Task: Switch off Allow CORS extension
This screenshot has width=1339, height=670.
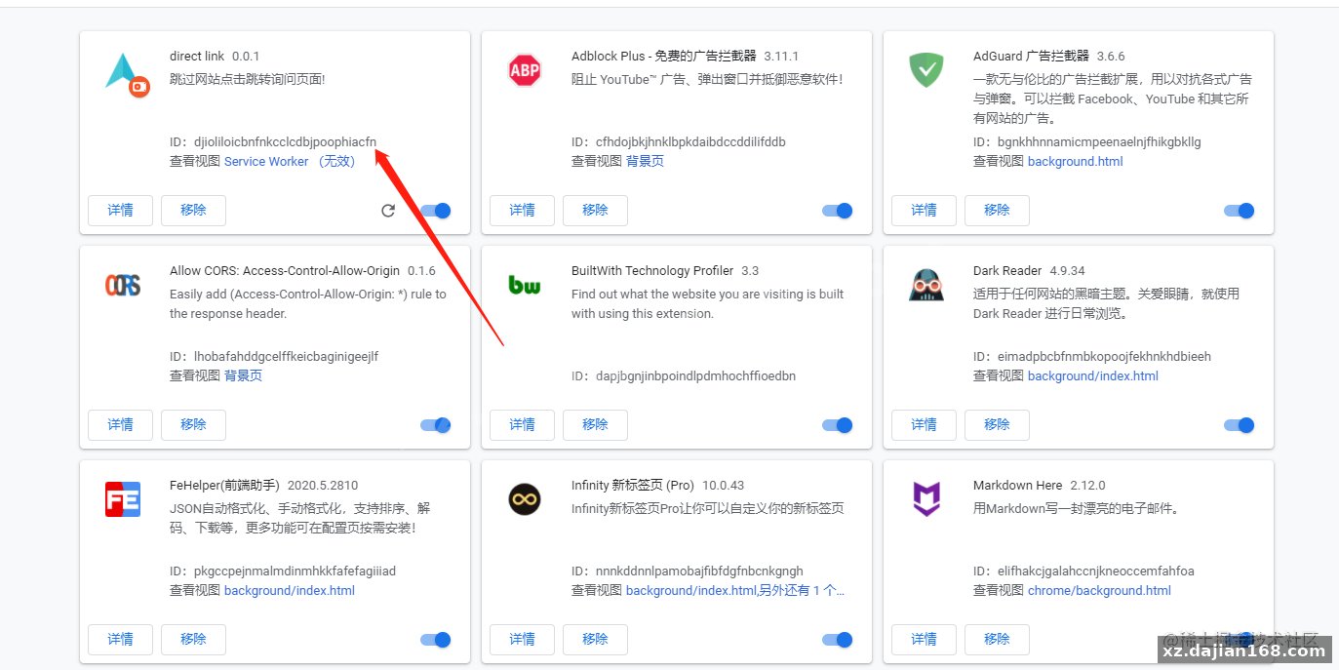Action: (436, 425)
